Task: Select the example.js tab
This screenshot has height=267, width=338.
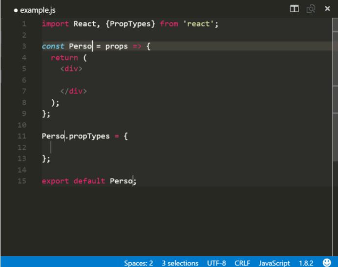Action: click(x=35, y=10)
